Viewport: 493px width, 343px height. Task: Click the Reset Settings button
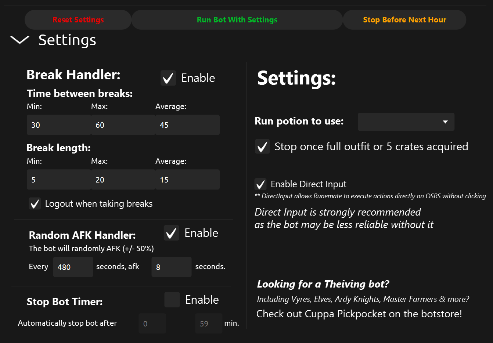[78, 20]
